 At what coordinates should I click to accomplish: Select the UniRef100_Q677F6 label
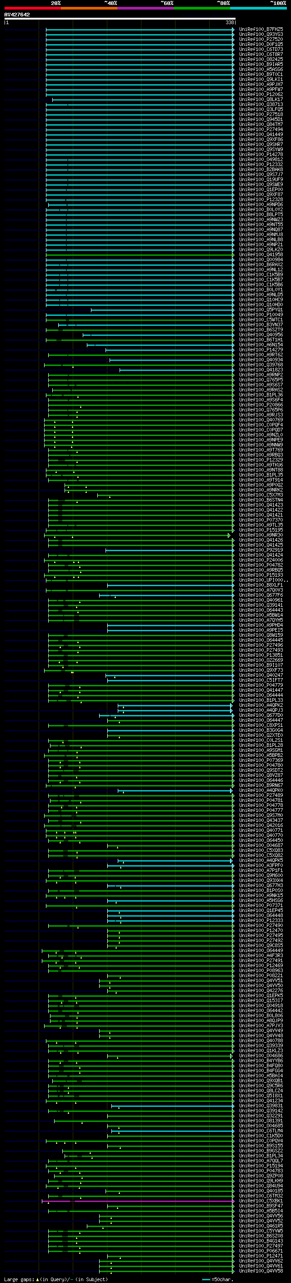coord(261,595)
